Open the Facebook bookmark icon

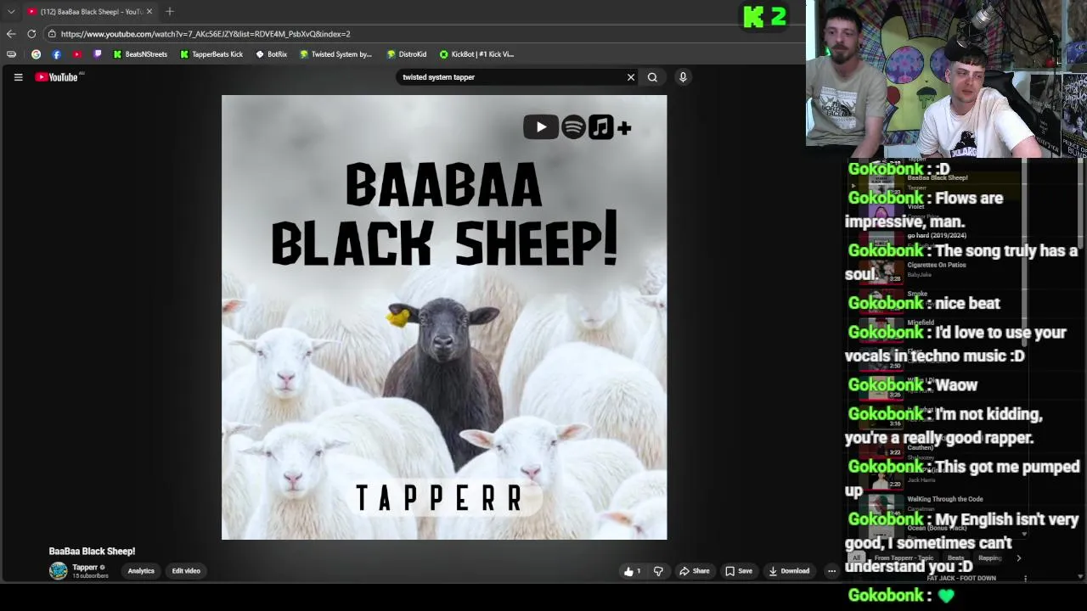pyautogui.click(x=56, y=54)
